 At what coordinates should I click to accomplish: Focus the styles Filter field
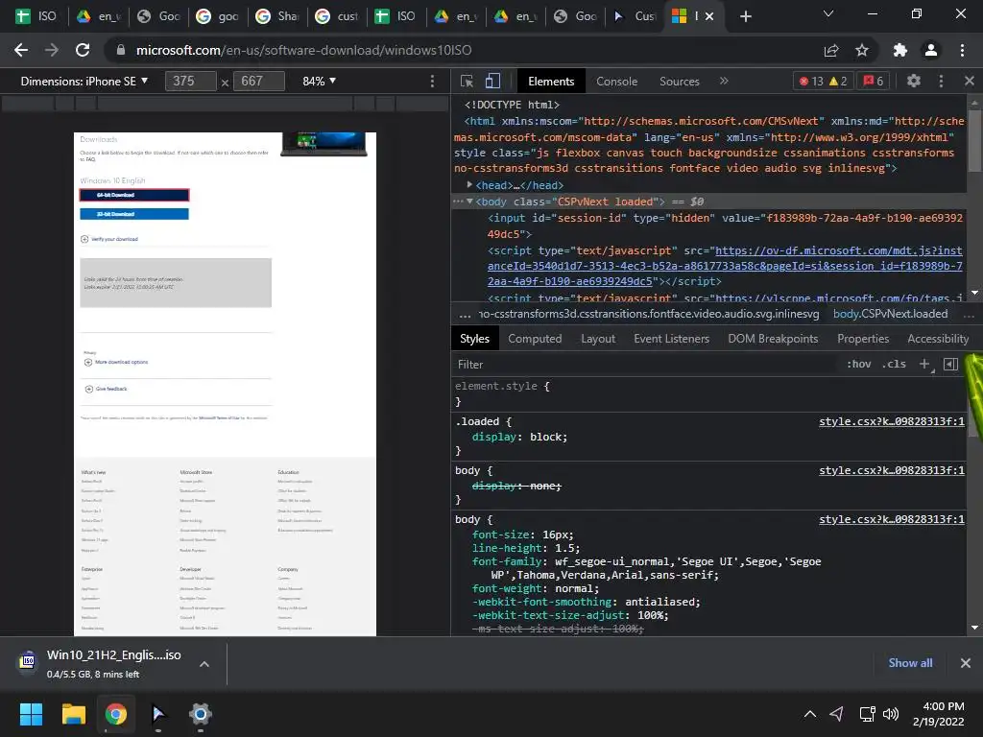tap(646, 364)
